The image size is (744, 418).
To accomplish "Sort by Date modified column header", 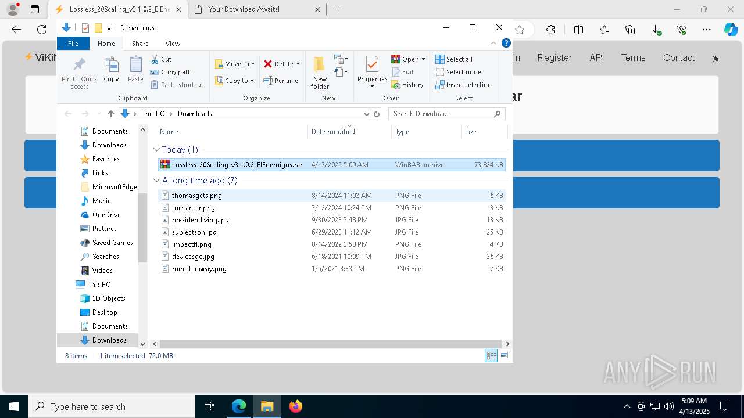I will tap(349, 132).
